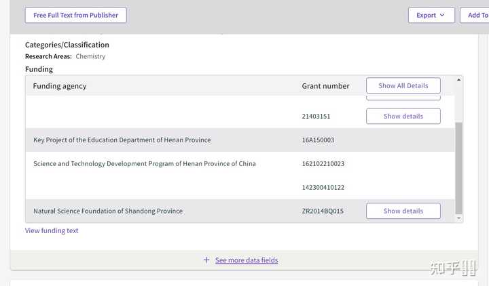Click the Funding agency column header
The width and height of the screenshot is (489, 286).
click(x=60, y=86)
